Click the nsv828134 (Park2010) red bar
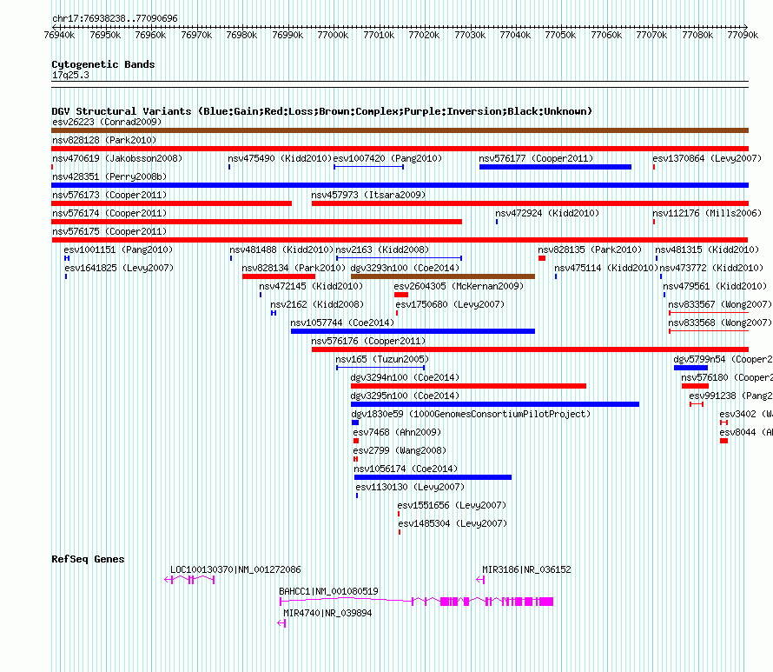Viewport: 773px width, 672px height. coord(279,276)
